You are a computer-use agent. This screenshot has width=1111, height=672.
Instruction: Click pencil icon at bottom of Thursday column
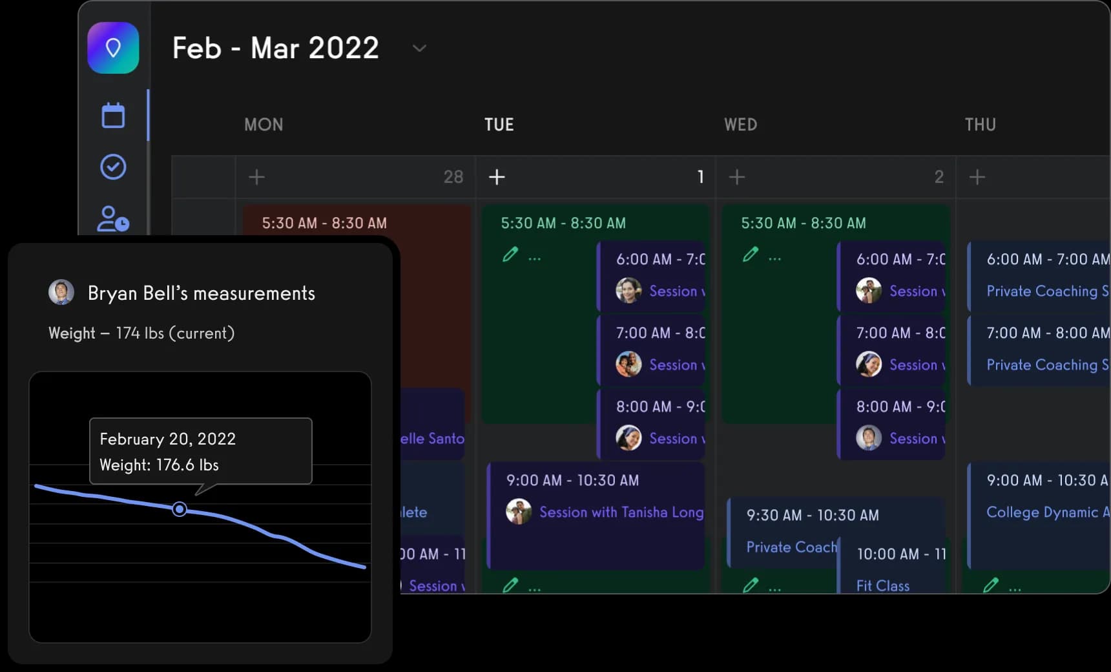pyautogui.click(x=991, y=585)
